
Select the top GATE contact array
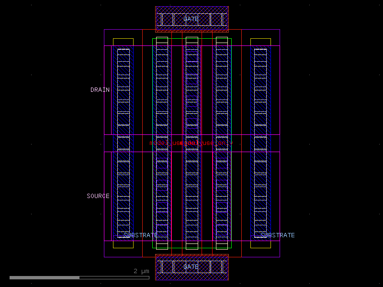[191, 17]
